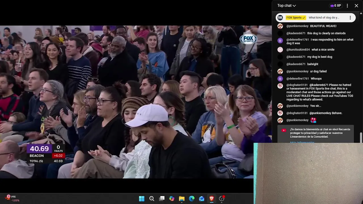Click the message text 'my dog is best dog'
The width and height of the screenshot is (363, 204).
[x=320, y=57]
